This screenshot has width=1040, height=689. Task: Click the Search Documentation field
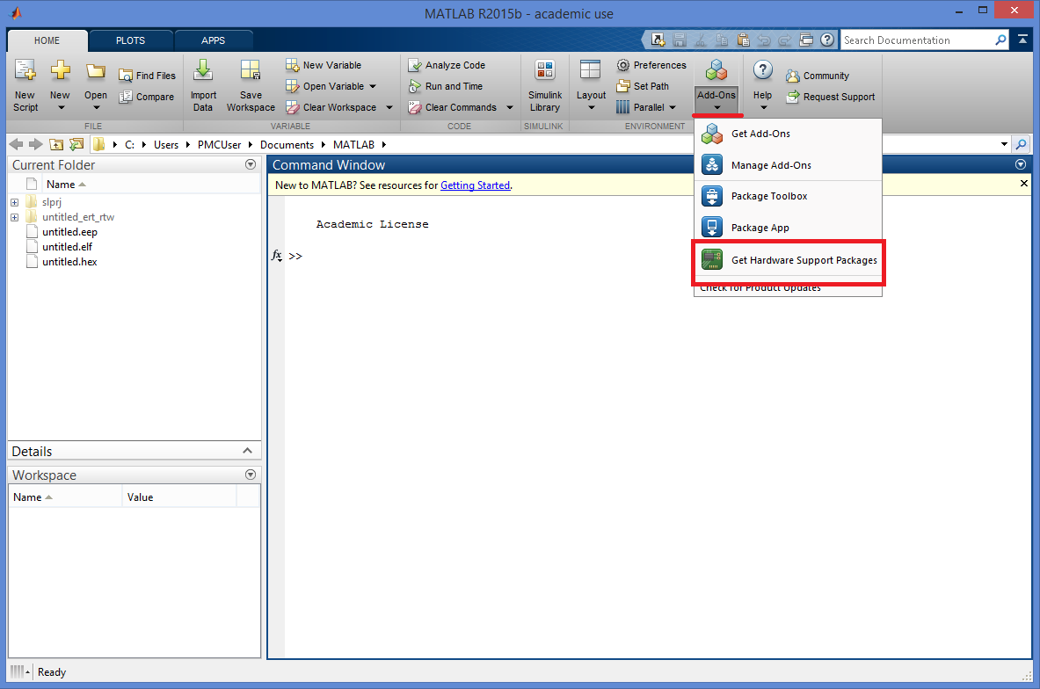click(x=916, y=40)
